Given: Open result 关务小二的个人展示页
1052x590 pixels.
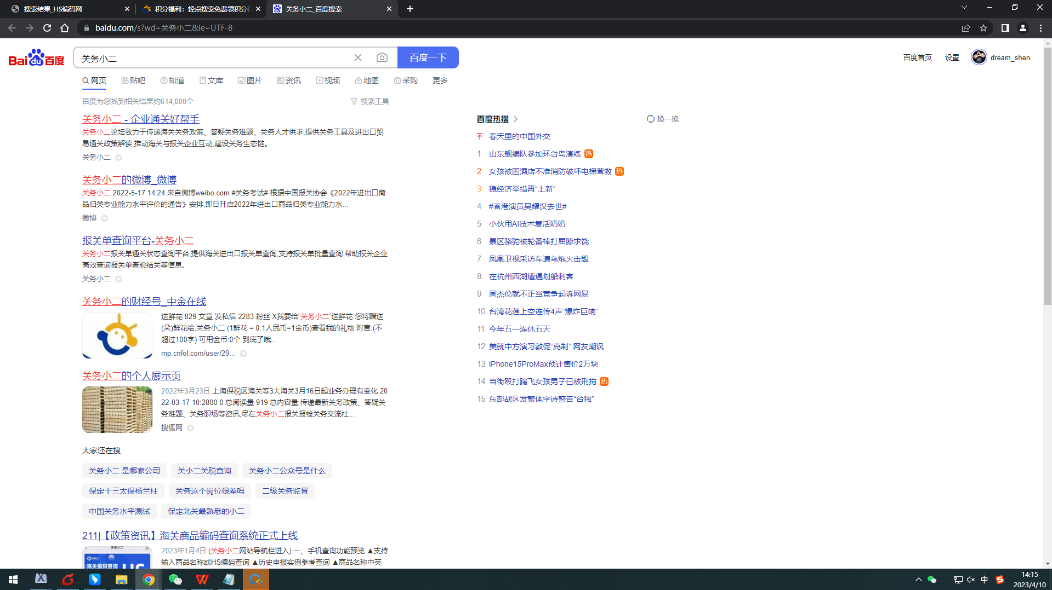Looking at the screenshot, I should point(132,375).
